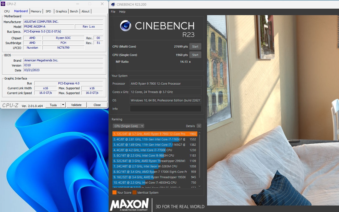Select the Threadripper 1950X ranking row
339x212 pixels.
155,177
